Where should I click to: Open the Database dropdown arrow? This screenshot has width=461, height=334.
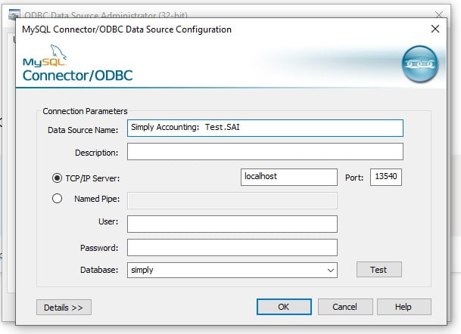pos(330,270)
